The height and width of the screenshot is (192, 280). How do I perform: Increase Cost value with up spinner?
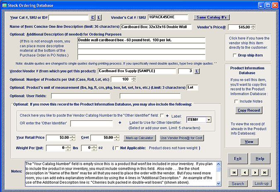117,137
